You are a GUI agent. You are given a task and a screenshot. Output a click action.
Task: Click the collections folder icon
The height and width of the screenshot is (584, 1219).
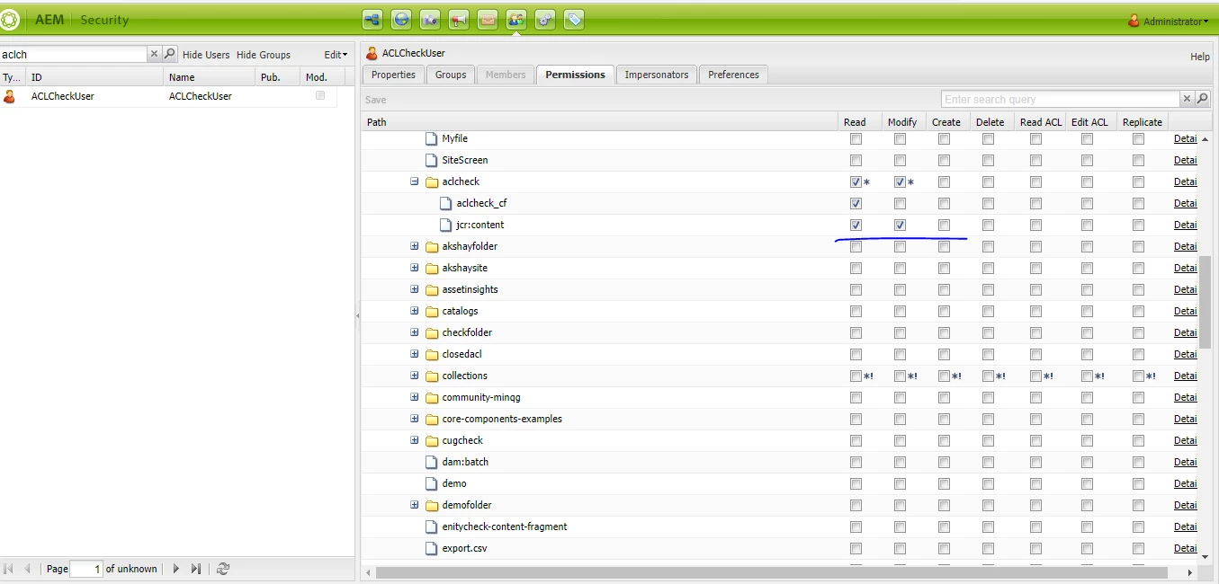[x=432, y=376]
